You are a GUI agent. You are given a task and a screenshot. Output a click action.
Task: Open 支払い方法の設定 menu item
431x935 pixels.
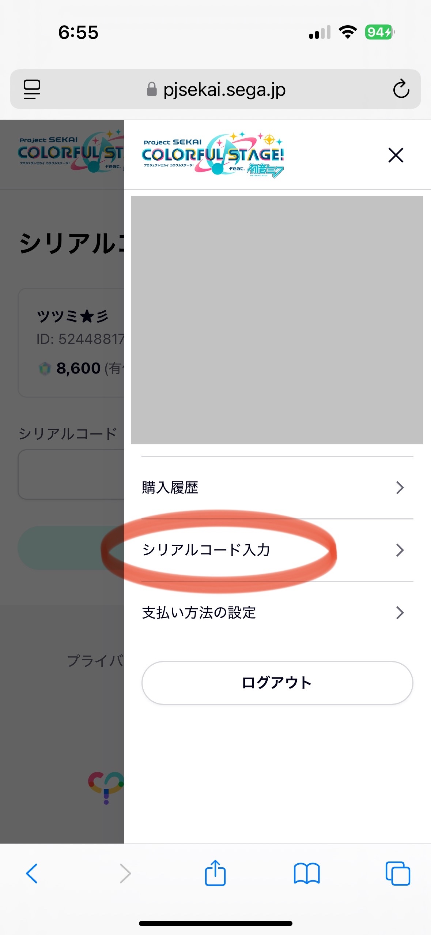pos(277,612)
